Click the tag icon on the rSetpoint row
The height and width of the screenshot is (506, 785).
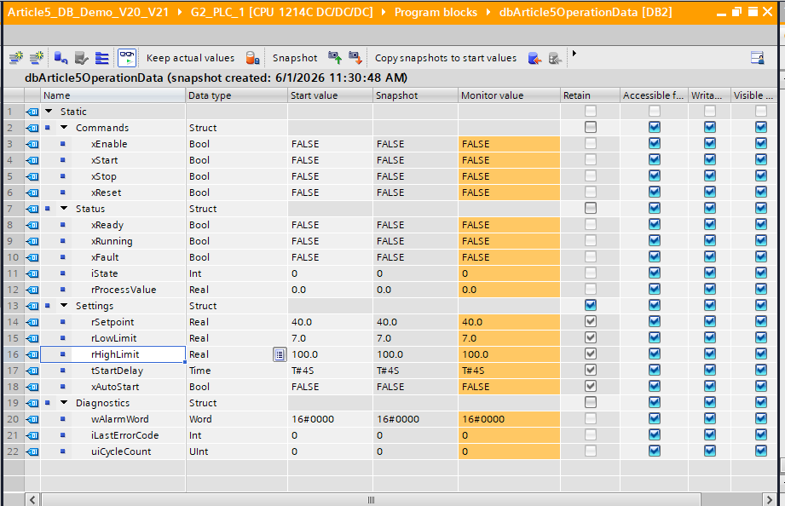click(x=32, y=322)
